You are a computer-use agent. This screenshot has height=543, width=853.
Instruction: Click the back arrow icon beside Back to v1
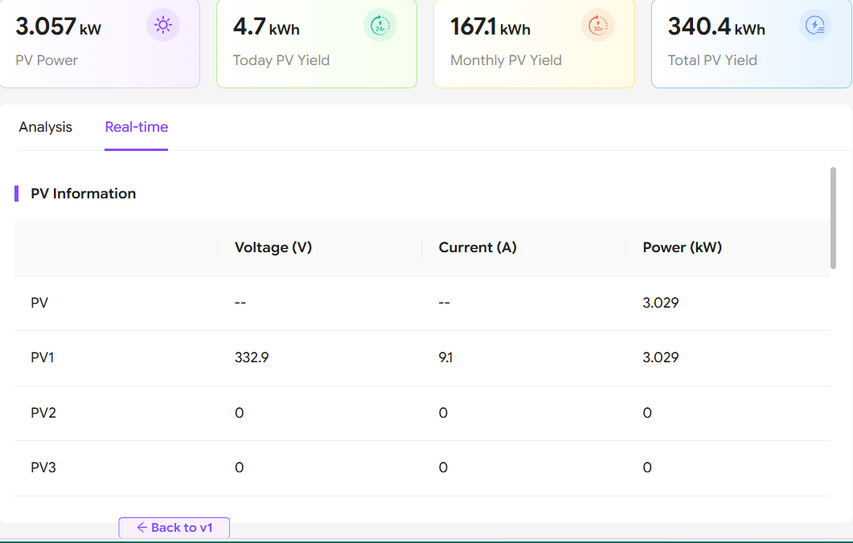point(142,528)
